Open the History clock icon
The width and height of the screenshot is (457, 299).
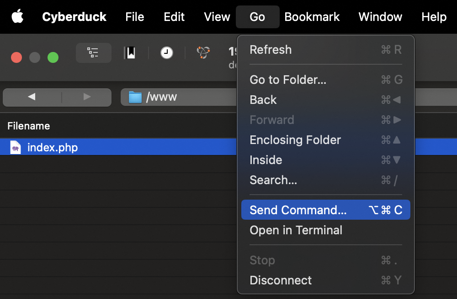(167, 53)
